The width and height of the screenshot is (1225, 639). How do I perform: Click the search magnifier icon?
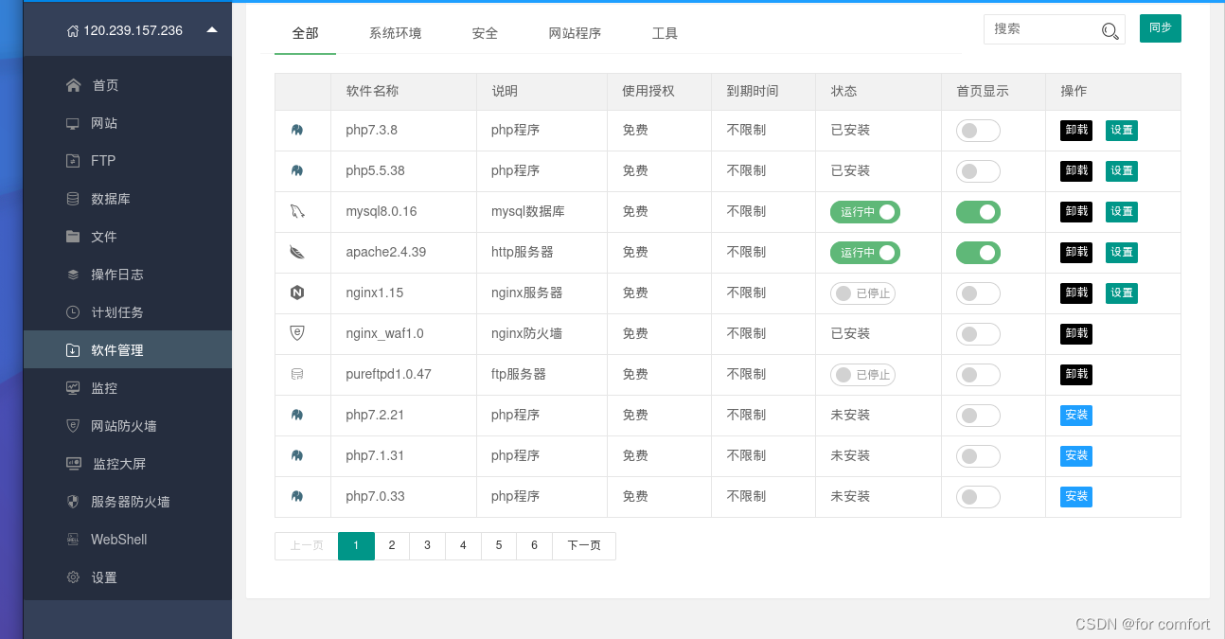pos(1110,31)
